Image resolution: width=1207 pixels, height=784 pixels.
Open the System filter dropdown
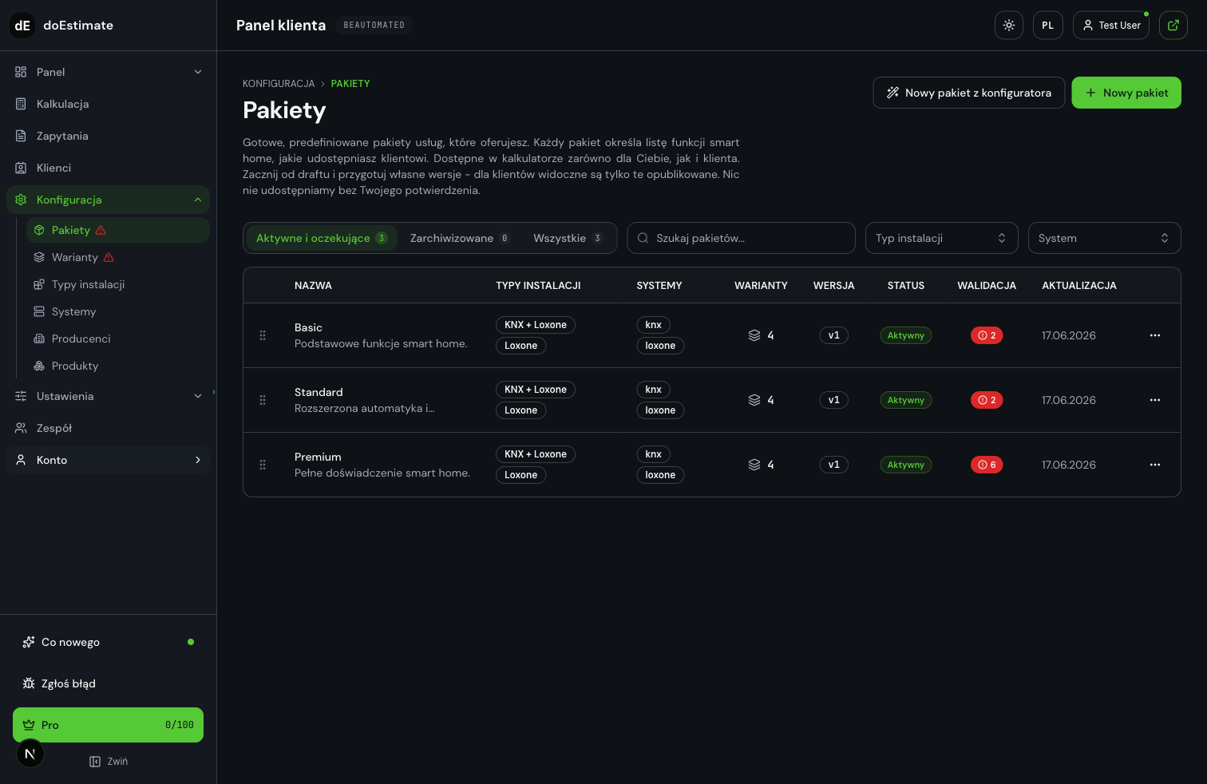tap(1105, 238)
